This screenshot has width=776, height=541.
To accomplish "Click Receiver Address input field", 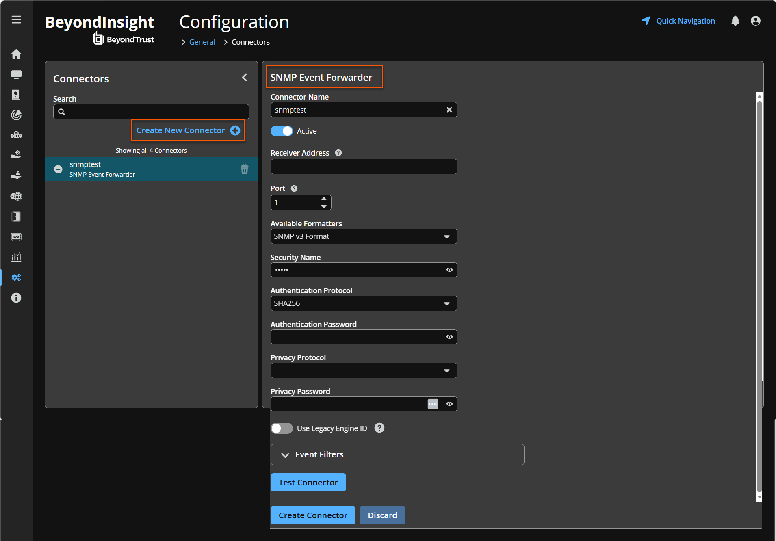I will (x=364, y=167).
